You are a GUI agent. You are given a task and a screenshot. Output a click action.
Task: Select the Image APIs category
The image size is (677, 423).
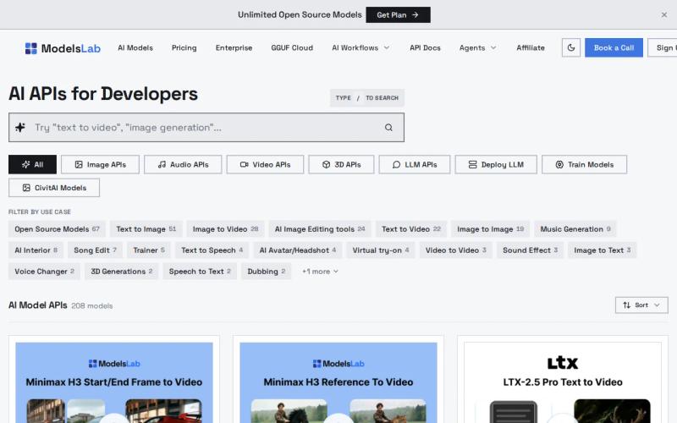pos(100,164)
